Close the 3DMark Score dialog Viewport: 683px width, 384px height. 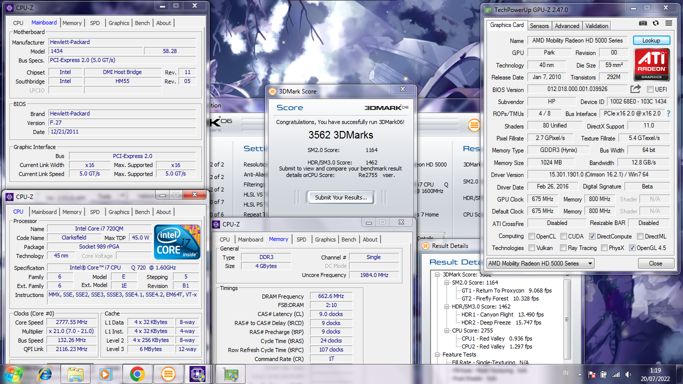[x=402, y=89]
